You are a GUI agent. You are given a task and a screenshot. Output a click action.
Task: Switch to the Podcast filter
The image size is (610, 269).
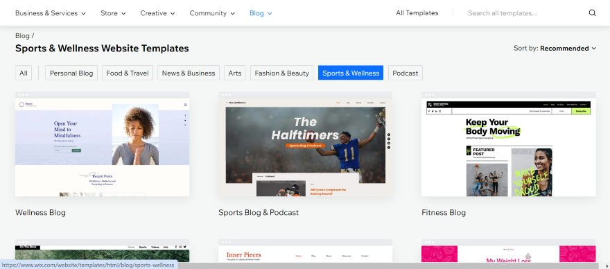406,73
